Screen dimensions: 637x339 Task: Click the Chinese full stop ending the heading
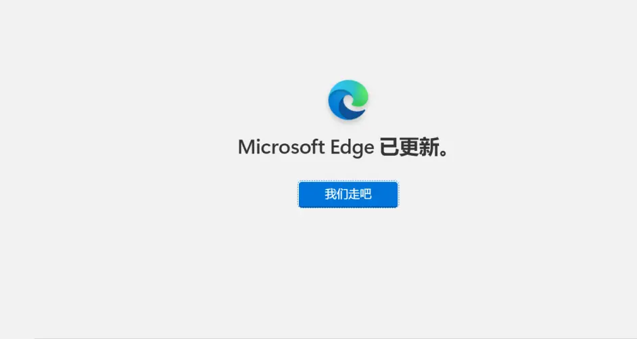point(444,153)
